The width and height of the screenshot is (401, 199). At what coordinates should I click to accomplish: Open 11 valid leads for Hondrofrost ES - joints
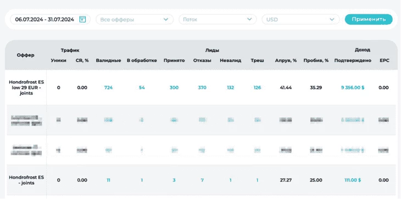108,180
